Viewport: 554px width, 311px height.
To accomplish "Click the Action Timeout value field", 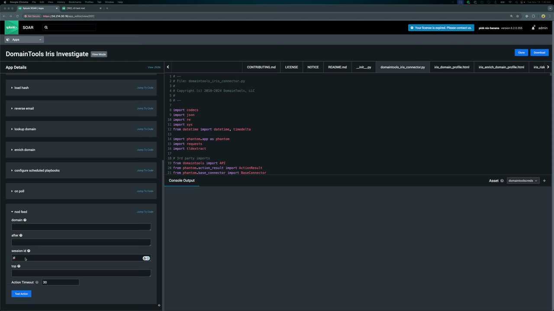I will point(60,282).
